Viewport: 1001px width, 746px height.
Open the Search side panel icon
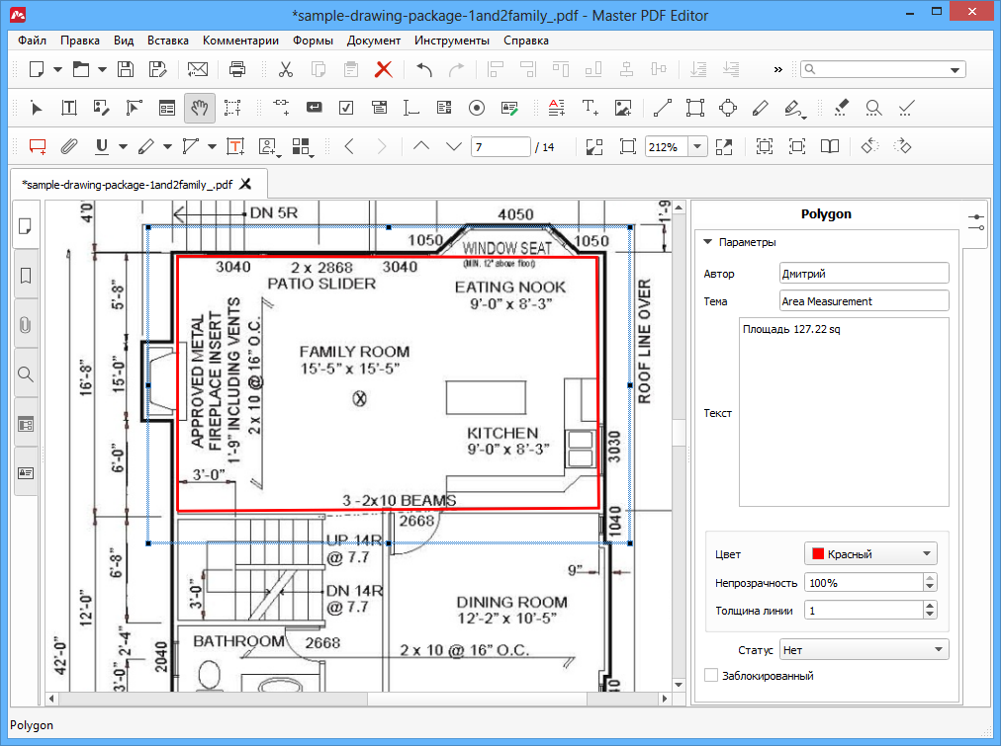pyautogui.click(x=26, y=374)
